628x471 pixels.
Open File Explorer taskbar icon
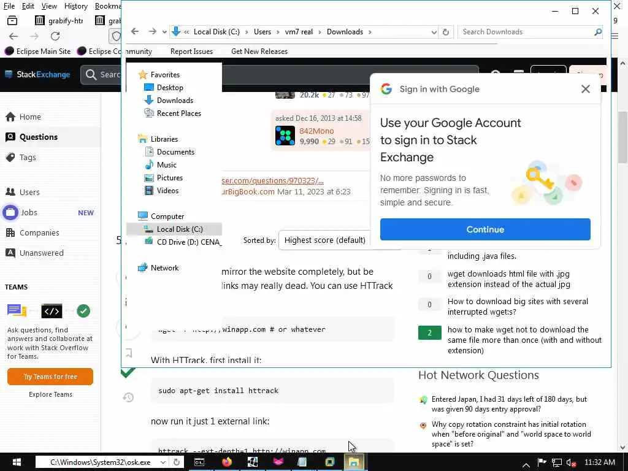click(x=354, y=462)
